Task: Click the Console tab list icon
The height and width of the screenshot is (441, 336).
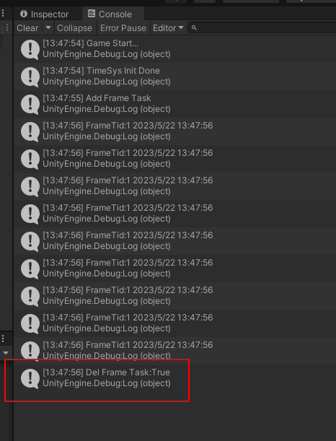Action: 92,14
